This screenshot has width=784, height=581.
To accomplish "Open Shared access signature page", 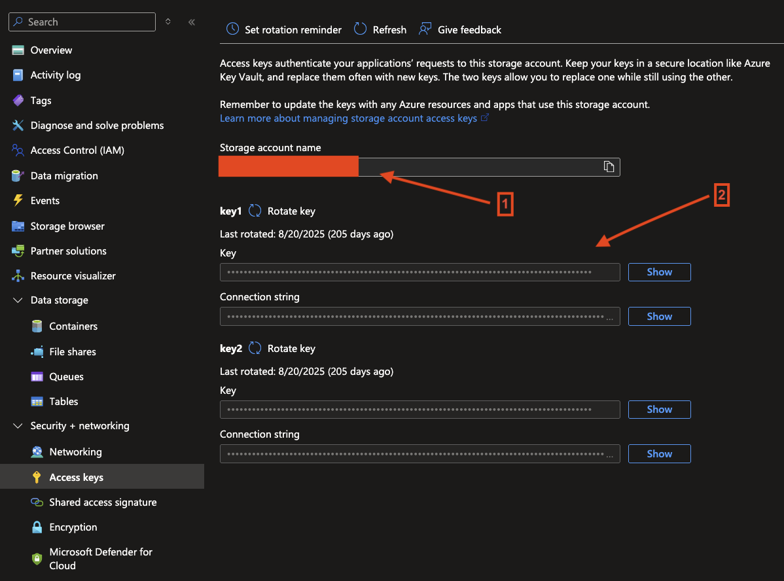I will click(103, 502).
